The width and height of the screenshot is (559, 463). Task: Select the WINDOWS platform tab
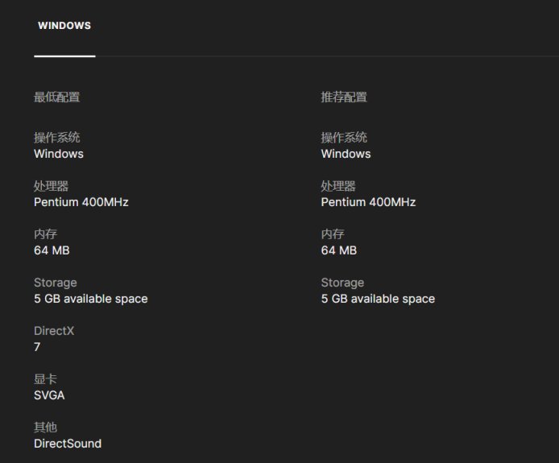click(64, 26)
